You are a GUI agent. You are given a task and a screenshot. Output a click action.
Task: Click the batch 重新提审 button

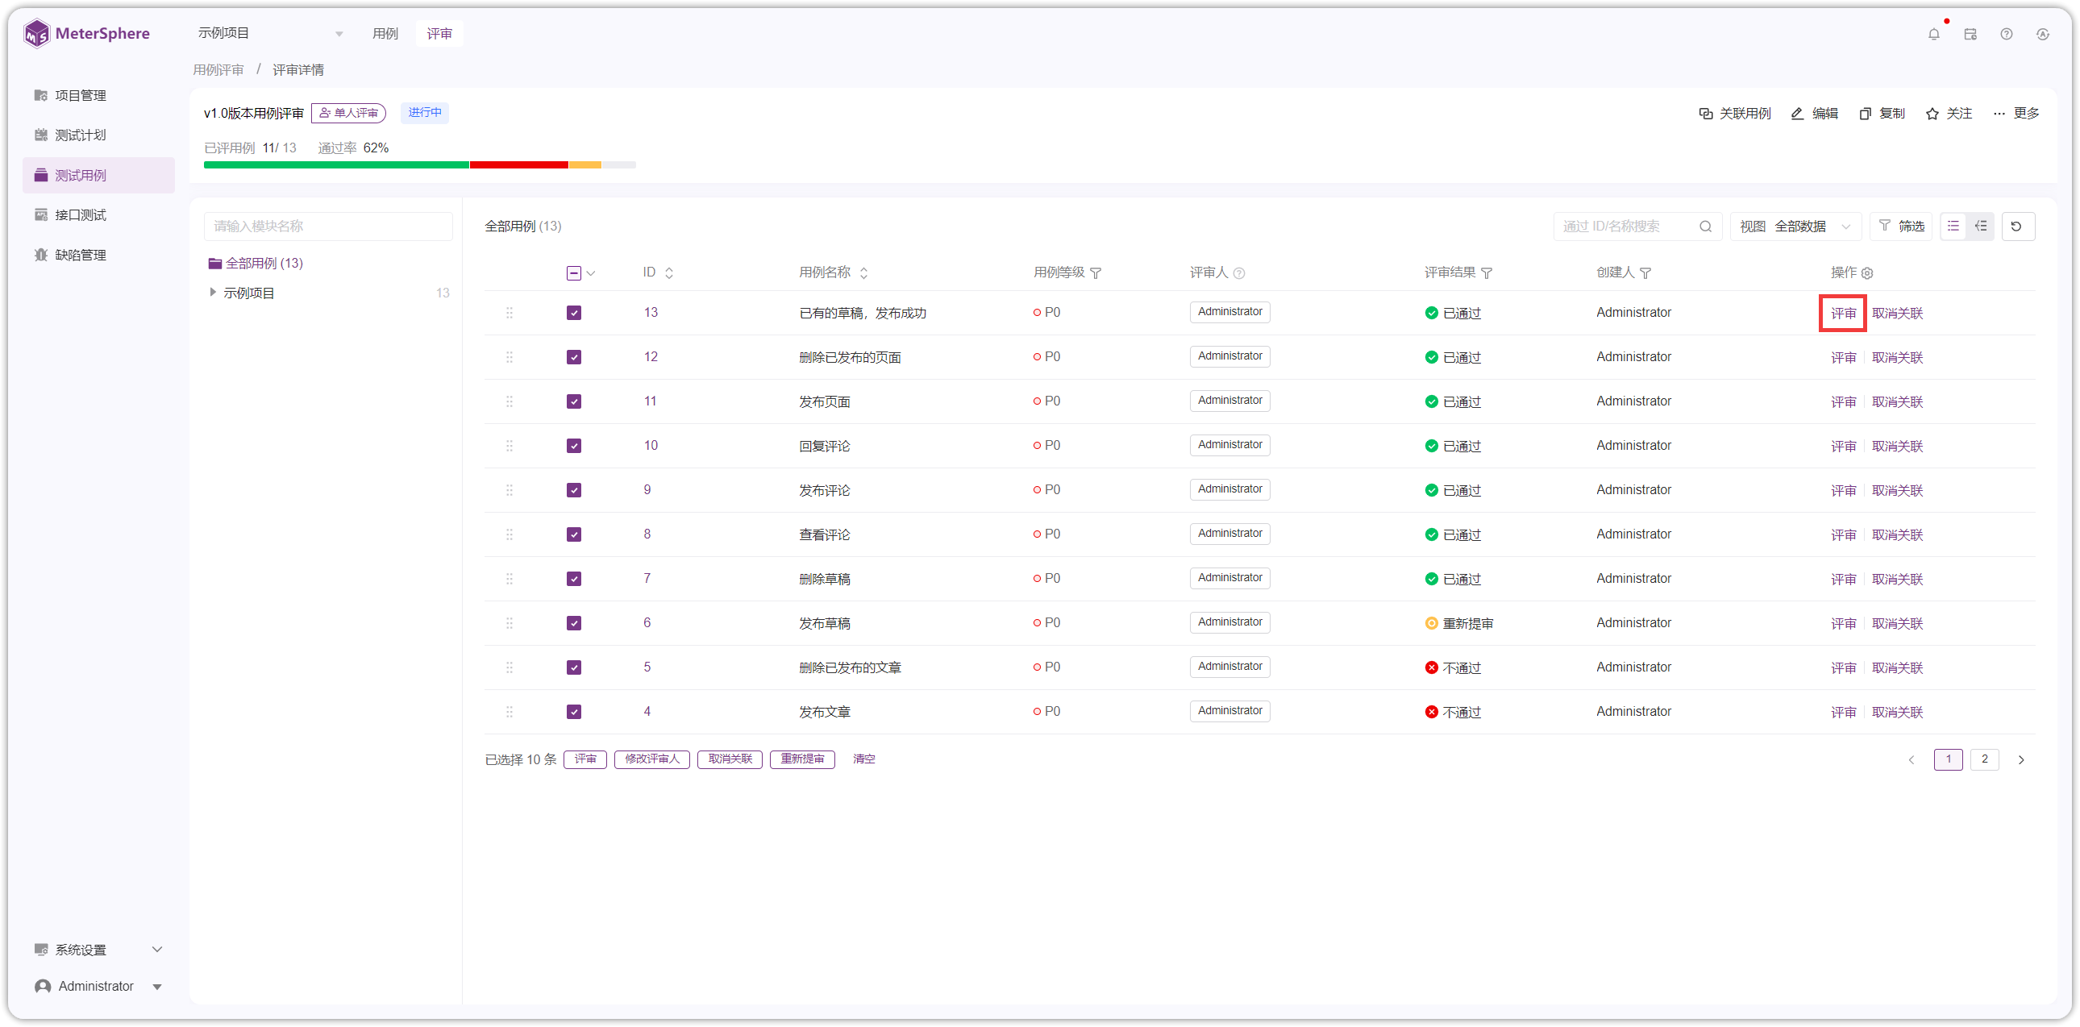point(802,759)
